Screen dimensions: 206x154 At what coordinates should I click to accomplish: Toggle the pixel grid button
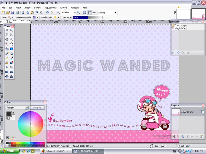click(84, 12)
